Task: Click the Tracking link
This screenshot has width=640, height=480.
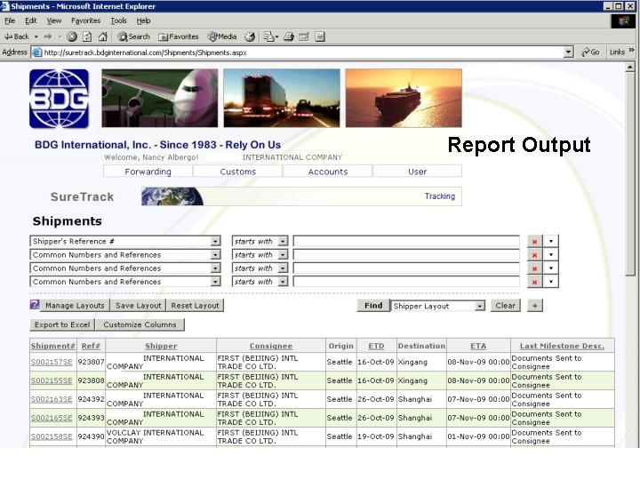Action: 440,196
